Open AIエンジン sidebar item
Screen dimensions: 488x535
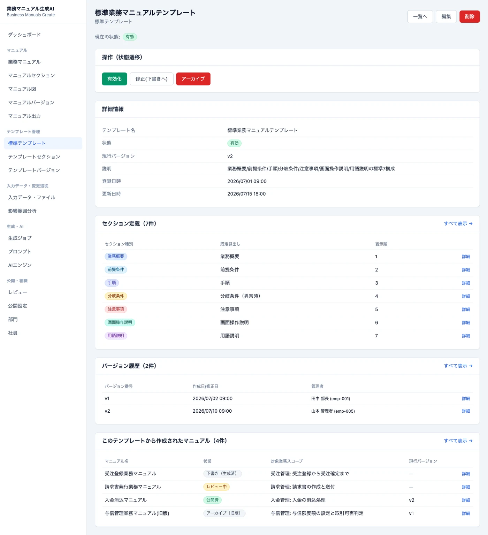[x=43, y=265]
